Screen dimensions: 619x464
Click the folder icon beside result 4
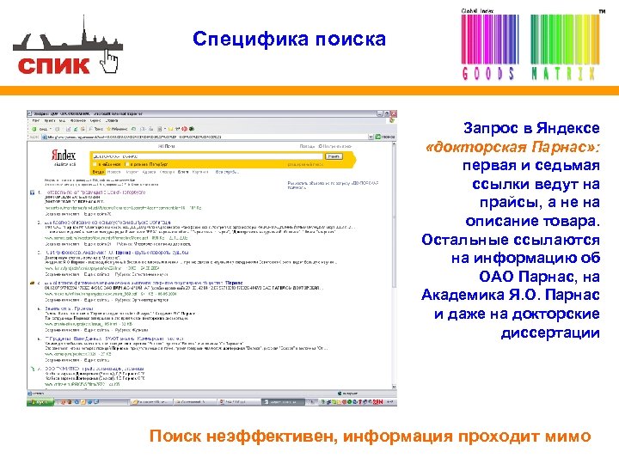32,284
